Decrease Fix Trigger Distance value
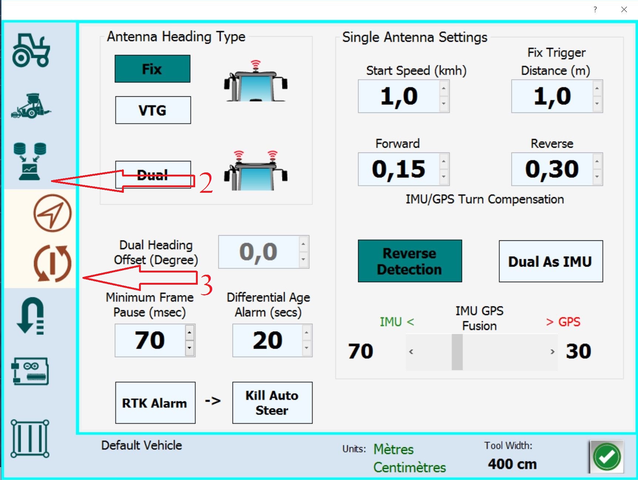 (597, 104)
